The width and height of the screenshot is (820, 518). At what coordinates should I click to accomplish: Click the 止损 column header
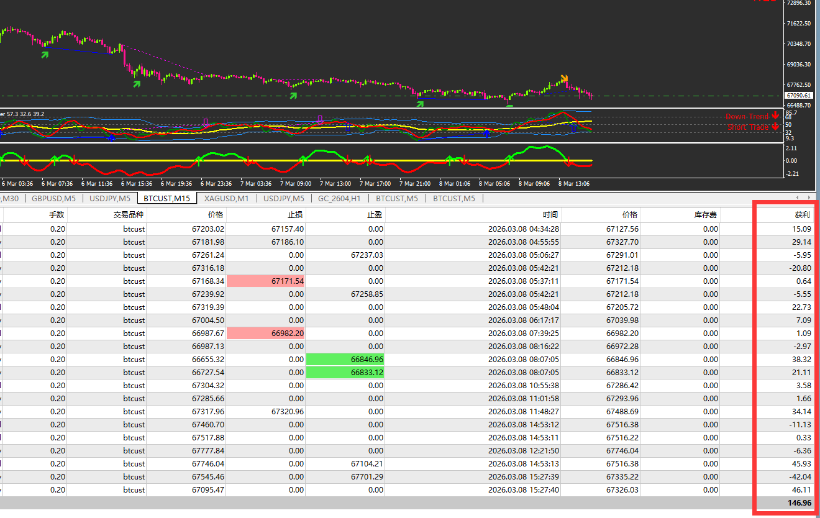[x=296, y=215]
